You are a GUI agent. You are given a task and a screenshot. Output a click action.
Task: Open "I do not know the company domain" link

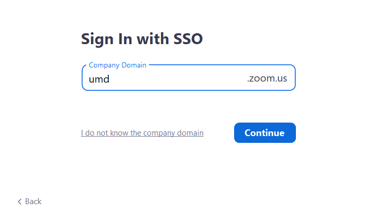(142, 133)
